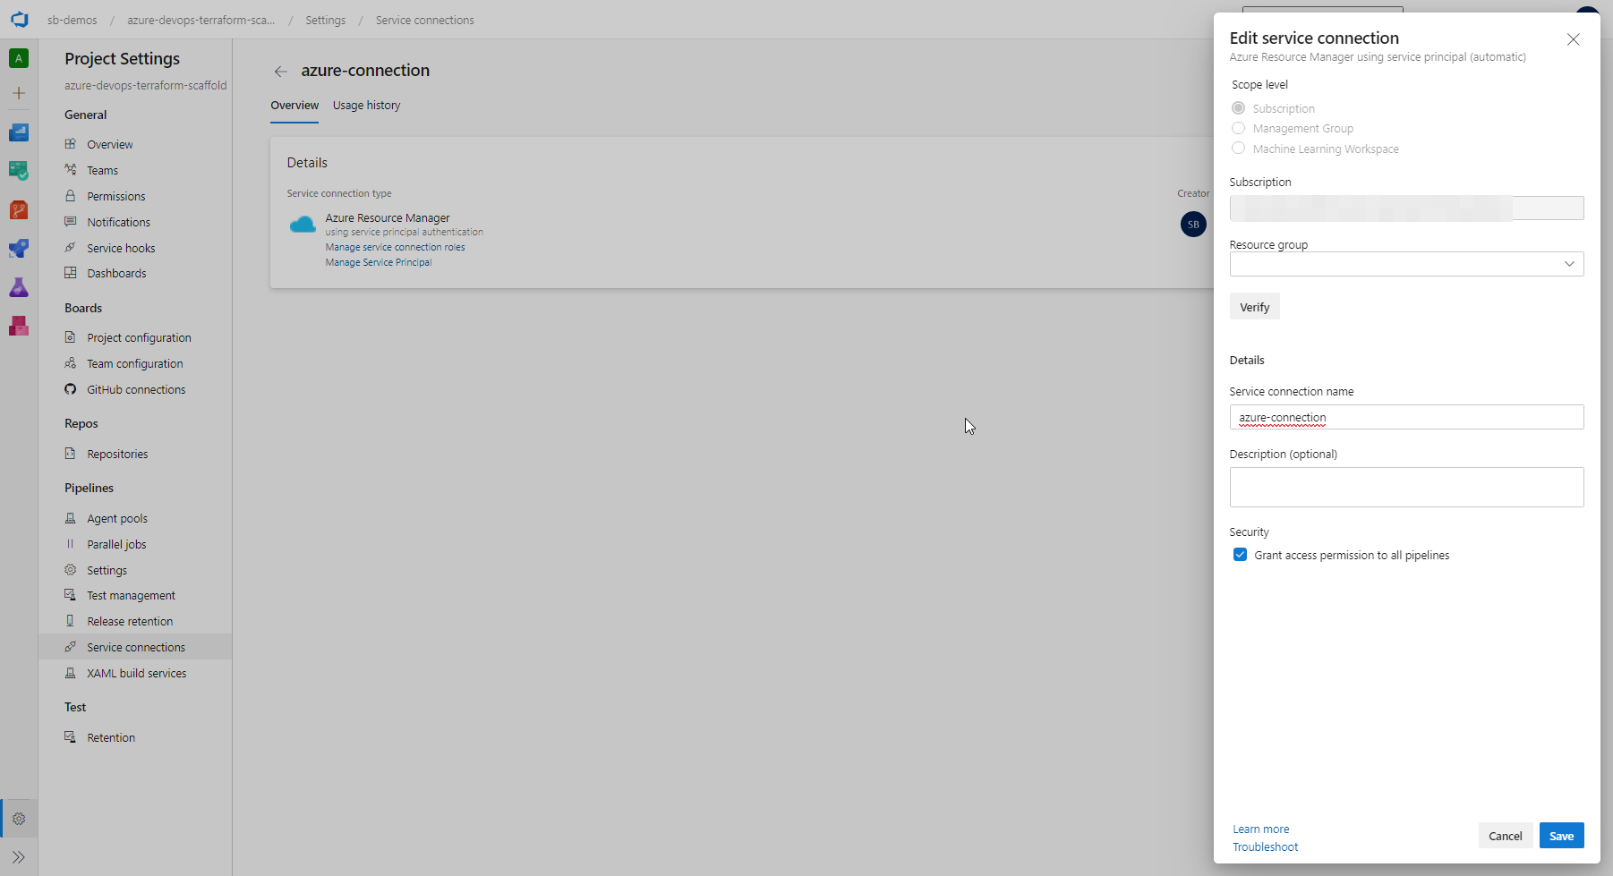This screenshot has width=1613, height=876.
Task: Click the SB creator avatar
Action: click(x=1193, y=225)
